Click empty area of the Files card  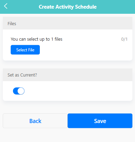[86, 51]
